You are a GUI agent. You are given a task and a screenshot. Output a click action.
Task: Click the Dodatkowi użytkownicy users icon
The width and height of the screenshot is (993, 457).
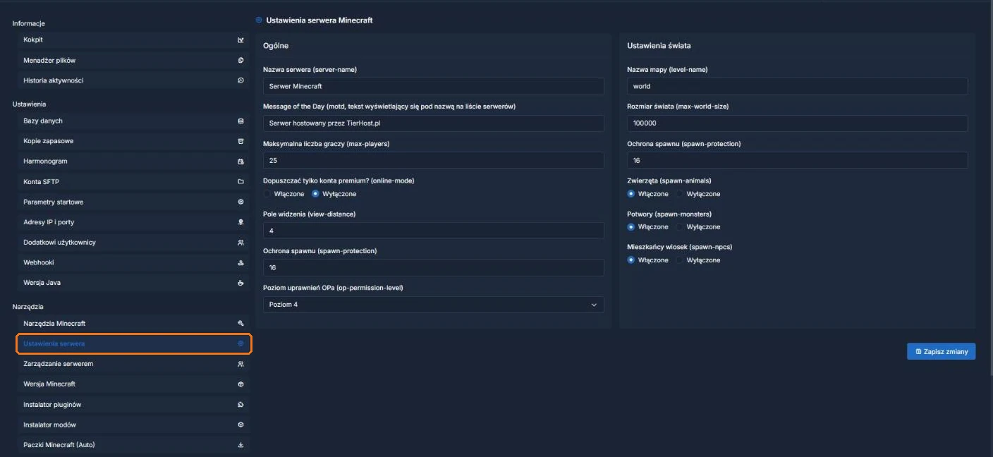click(240, 243)
